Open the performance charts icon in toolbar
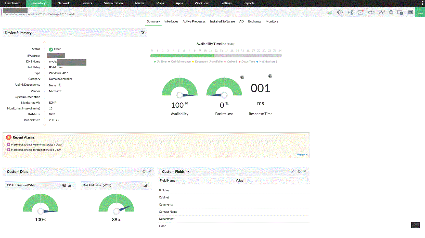The height and width of the screenshot is (238, 425). 329,12
